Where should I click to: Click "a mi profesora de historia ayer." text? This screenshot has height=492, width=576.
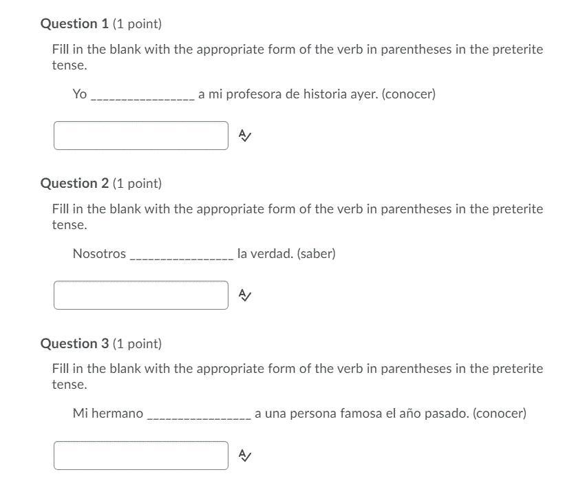pyautogui.click(x=288, y=94)
